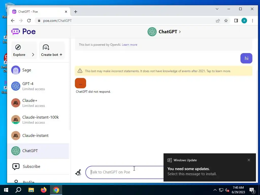Click the orange '...' response bubble

coord(80,83)
